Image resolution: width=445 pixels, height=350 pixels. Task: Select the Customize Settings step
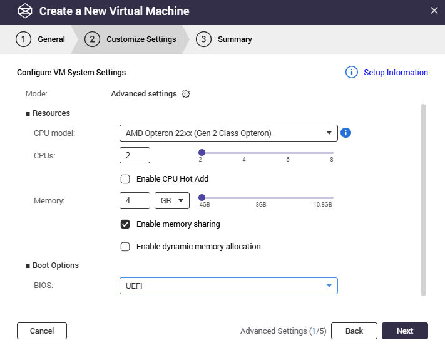point(132,39)
